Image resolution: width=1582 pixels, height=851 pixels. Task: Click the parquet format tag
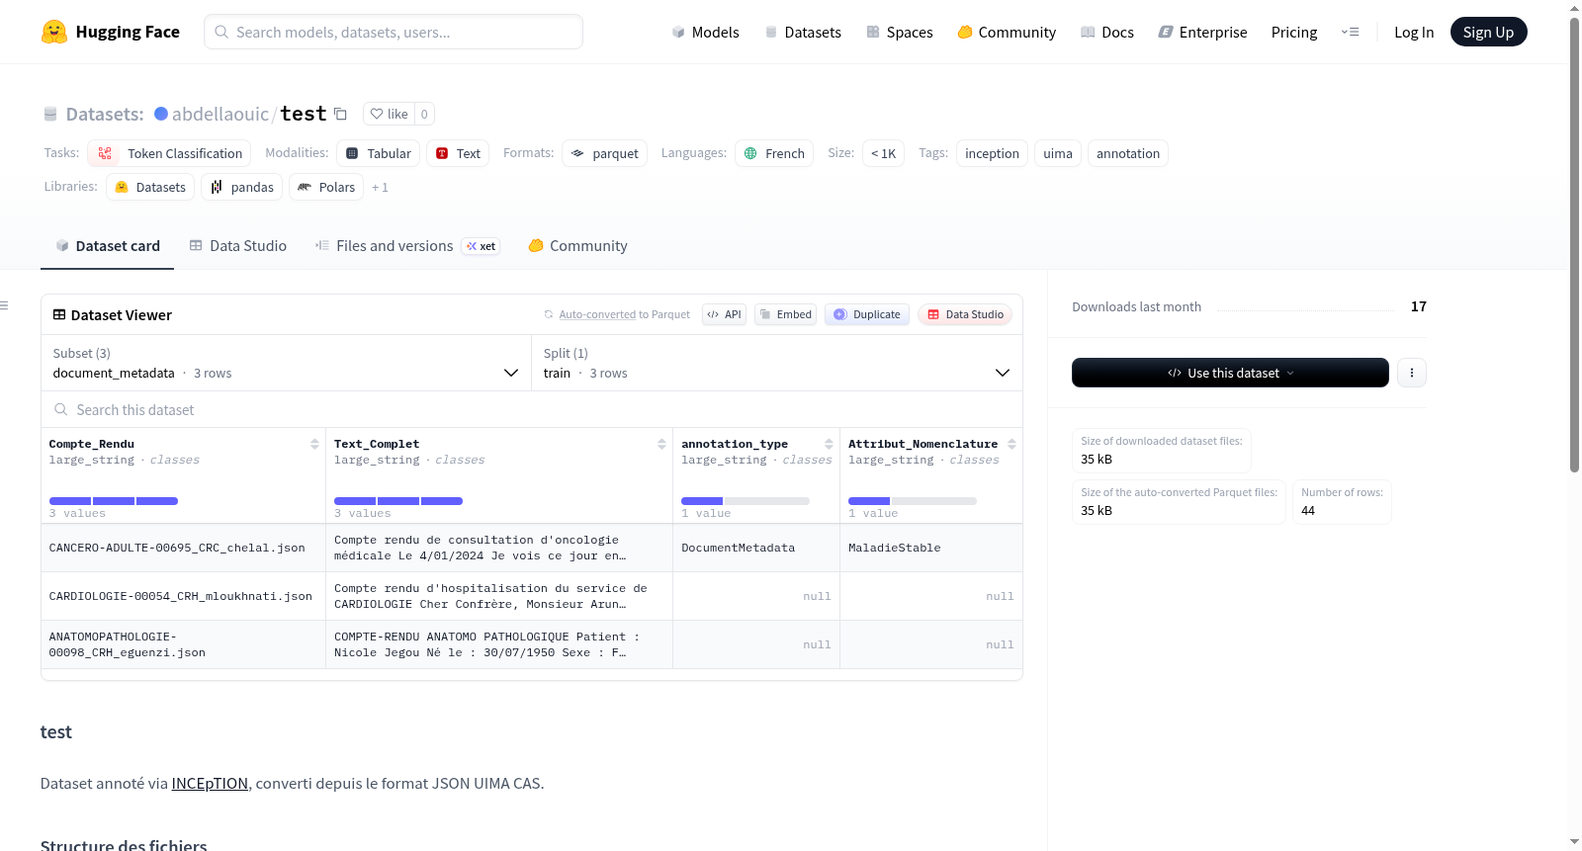[x=605, y=153]
